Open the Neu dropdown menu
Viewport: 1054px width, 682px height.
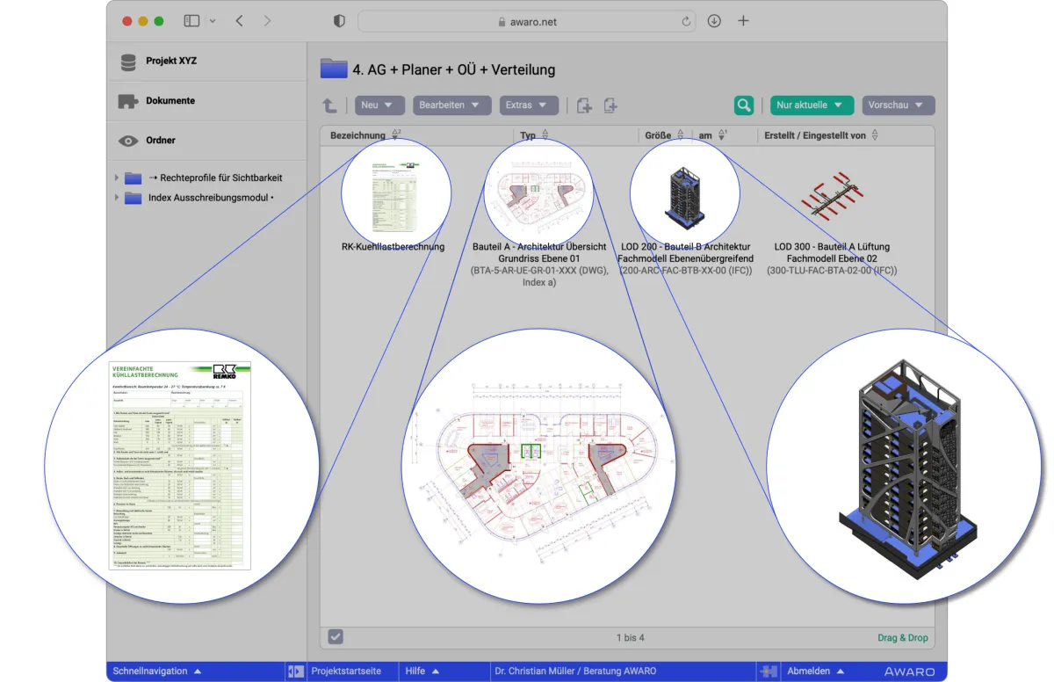379,105
